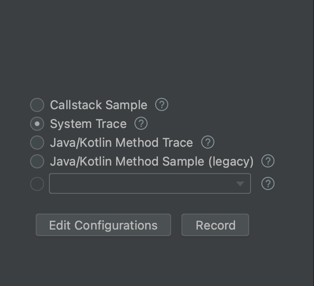The image size is (314, 286).
Task: Click the Java/Kotlin Method Trace label
Action: pyautogui.click(x=121, y=143)
